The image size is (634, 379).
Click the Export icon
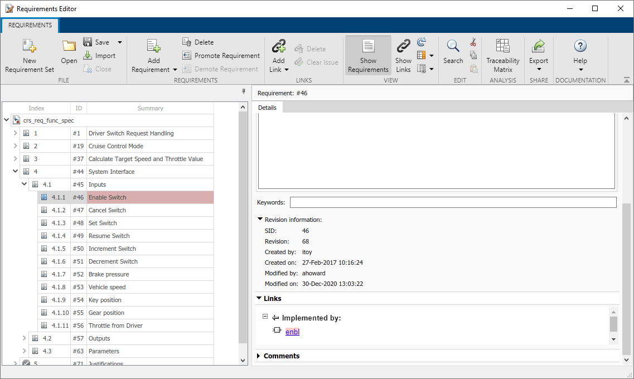coord(539,47)
